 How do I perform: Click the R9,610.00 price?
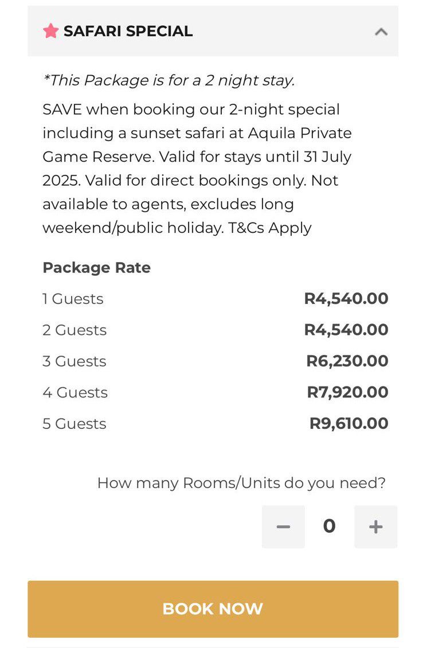(x=349, y=424)
